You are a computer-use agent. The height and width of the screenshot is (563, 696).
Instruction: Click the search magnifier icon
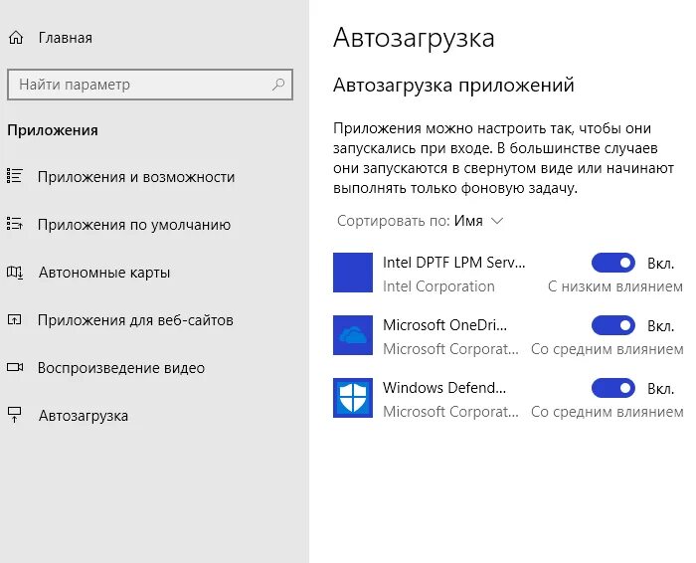(278, 85)
